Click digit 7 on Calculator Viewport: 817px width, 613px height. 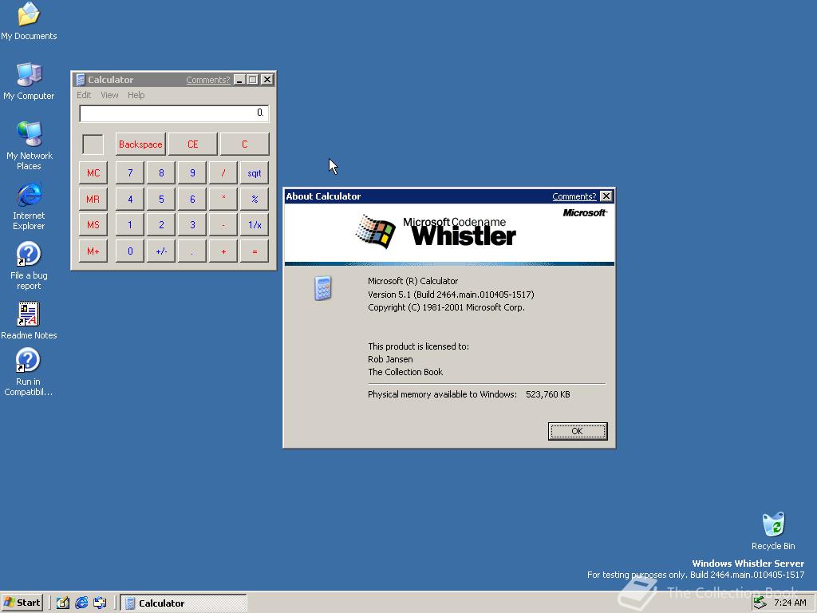click(x=130, y=172)
